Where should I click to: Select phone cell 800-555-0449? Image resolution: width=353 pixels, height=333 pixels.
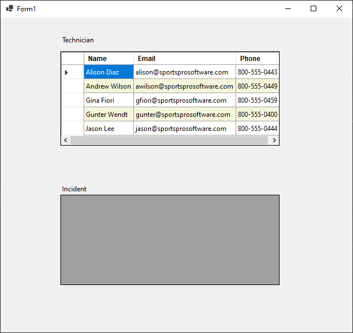tap(258, 86)
